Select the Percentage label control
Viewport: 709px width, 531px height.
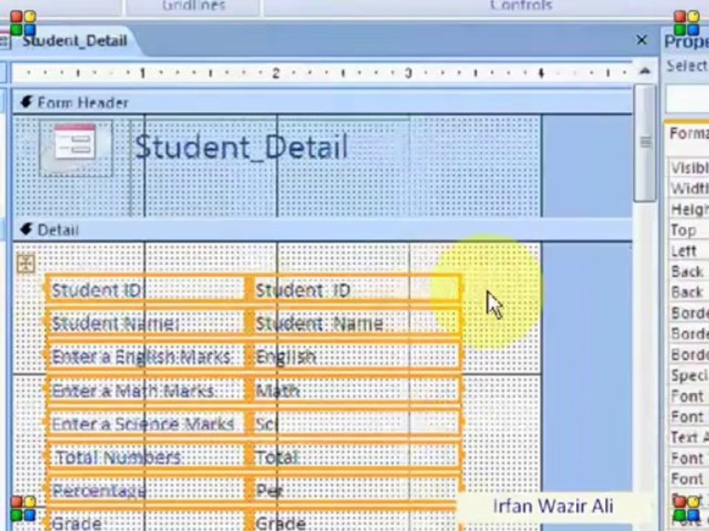tap(145, 491)
